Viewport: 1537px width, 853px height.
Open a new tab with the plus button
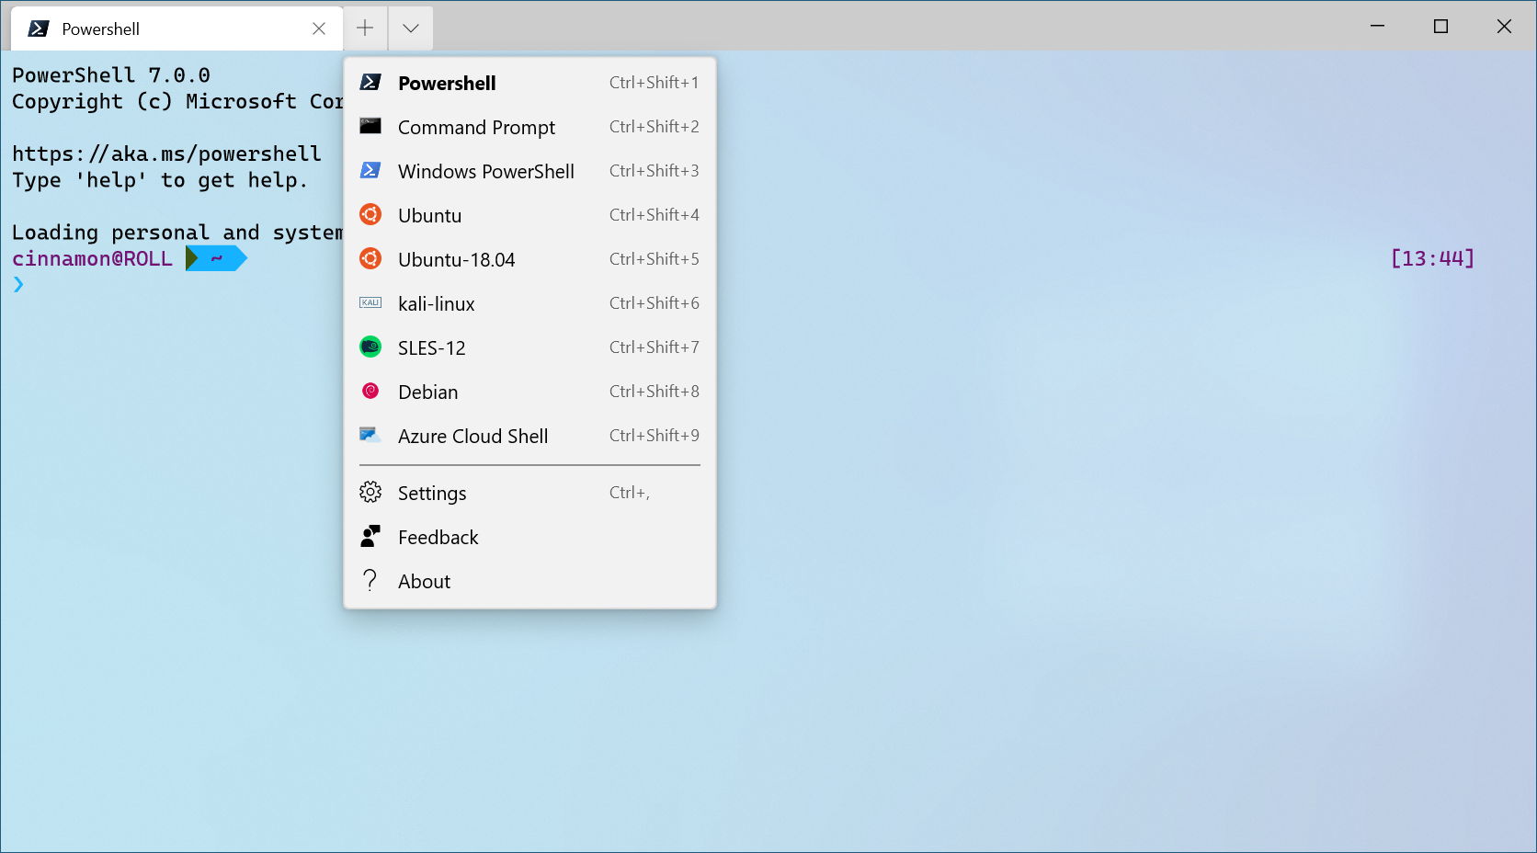(x=365, y=28)
